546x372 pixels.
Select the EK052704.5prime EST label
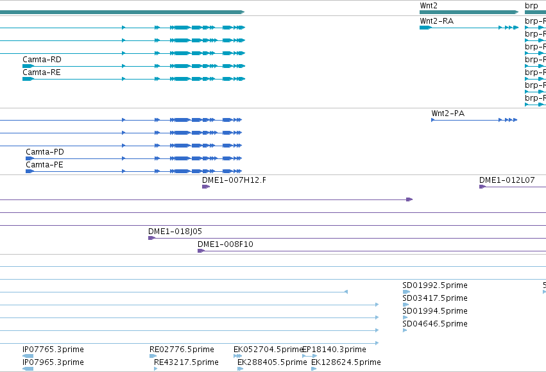tap(268, 350)
